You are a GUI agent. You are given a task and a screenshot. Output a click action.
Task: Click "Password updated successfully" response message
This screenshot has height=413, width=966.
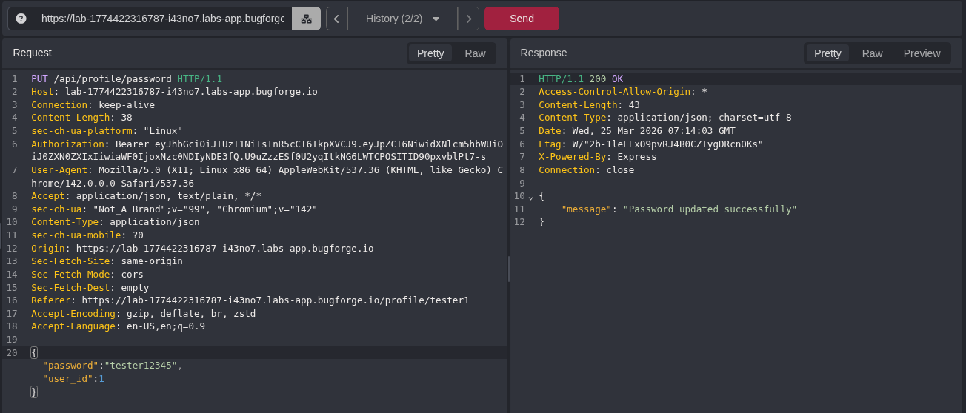pos(710,209)
